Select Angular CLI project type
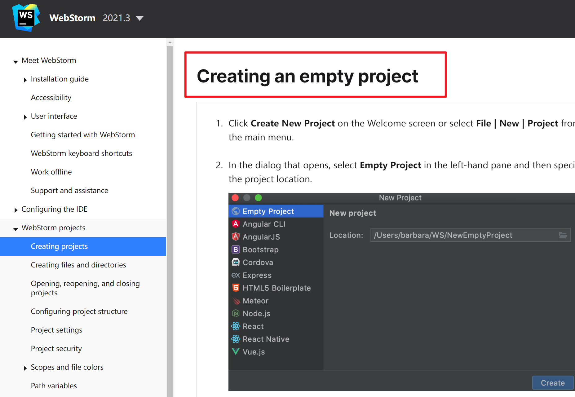575x397 pixels. (x=276, y=224)
